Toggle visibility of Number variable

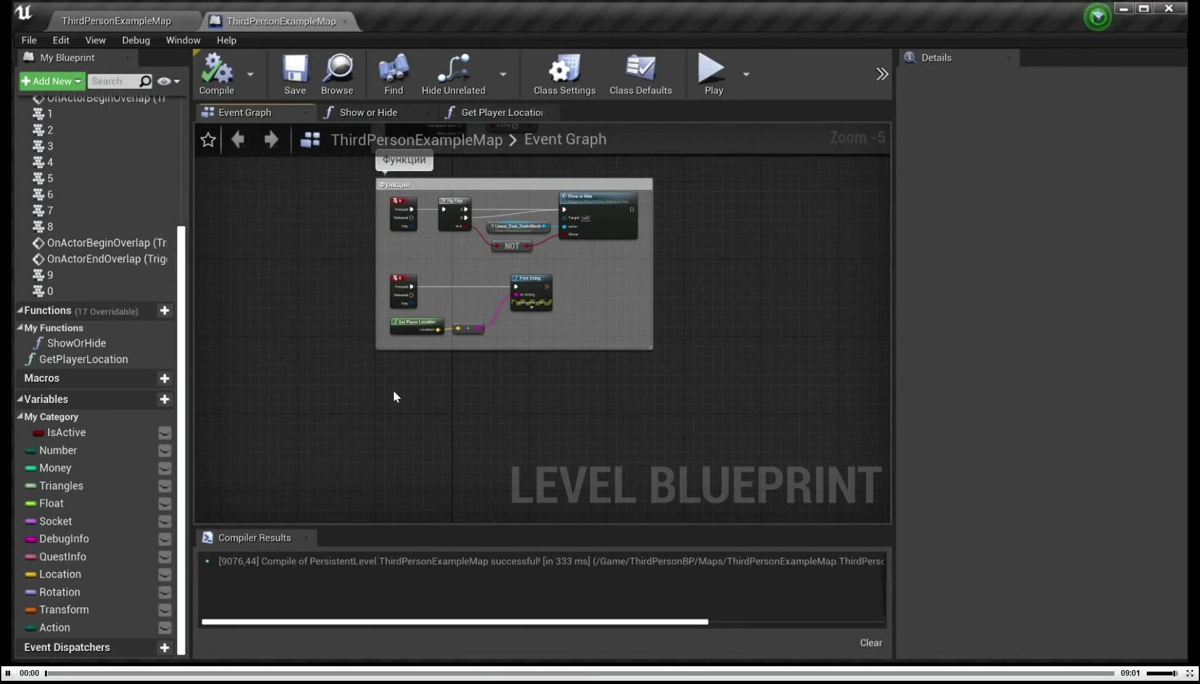[x=165, y=450]
